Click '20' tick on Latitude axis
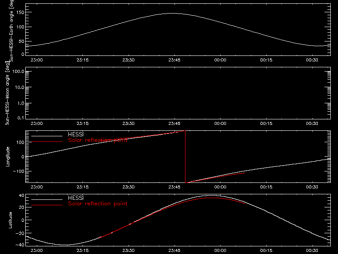The height and width of the screenshot is (254, 338). point(22,207)
